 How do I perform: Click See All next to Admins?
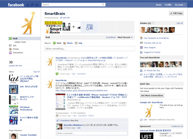[x=180, y=23]
